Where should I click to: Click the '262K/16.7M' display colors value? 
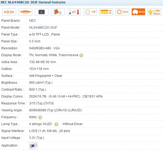tap(38, 96)
